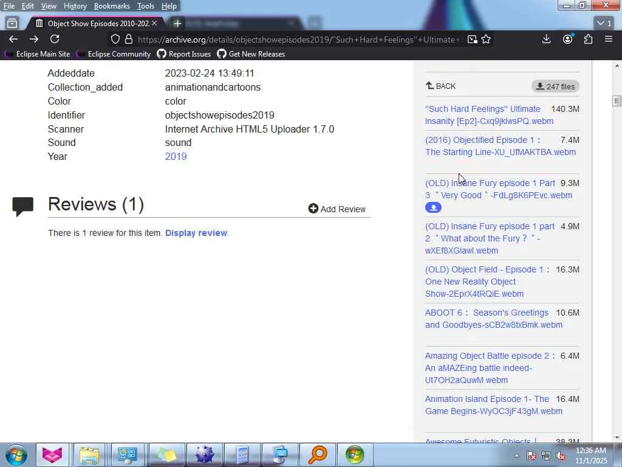Image resolution: width=622 pixels, height=467 pixels.
Task: Open File Explorer from the taskbar
Action: (89, 455)
